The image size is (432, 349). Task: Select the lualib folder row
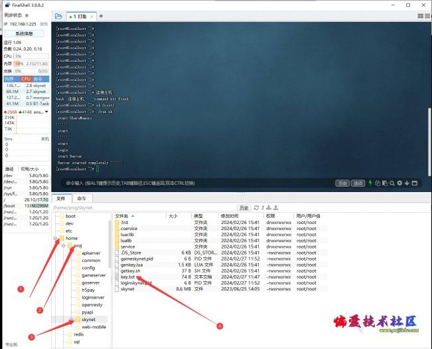[220, 240]
